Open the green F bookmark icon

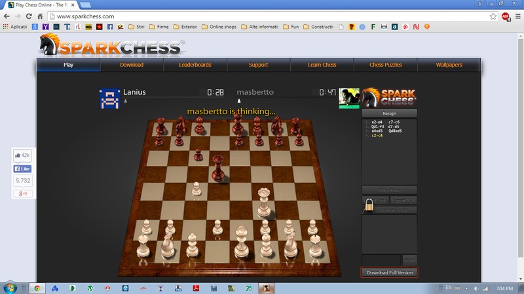[x=373, y=27]
